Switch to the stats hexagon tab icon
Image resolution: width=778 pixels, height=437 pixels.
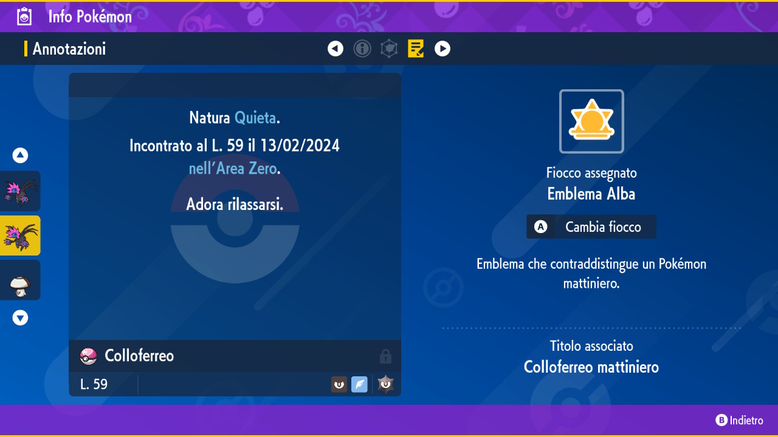[389, 49]
